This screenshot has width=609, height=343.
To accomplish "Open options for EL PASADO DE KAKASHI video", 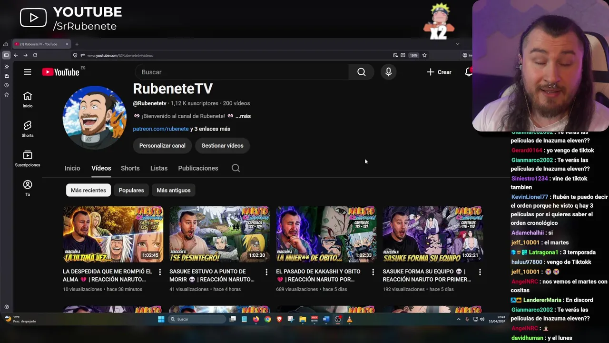I will 373,272.
